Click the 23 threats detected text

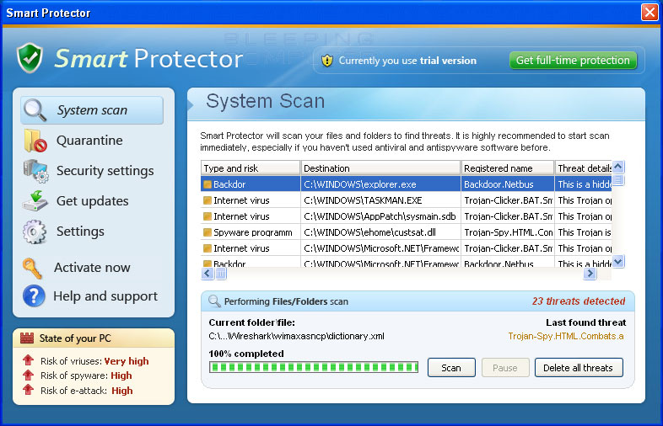579,301
